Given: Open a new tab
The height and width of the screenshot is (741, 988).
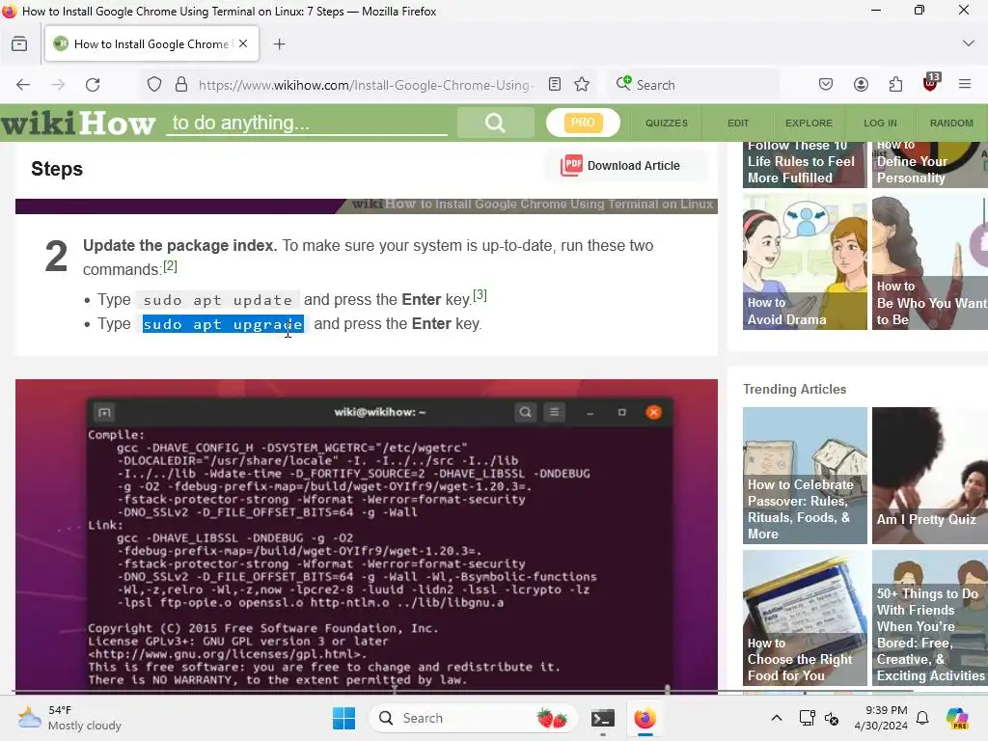Looking at the screenshot, I should (279, 43).
